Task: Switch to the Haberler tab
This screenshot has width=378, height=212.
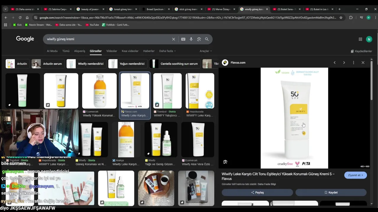Action: click(x=149, y=51)
